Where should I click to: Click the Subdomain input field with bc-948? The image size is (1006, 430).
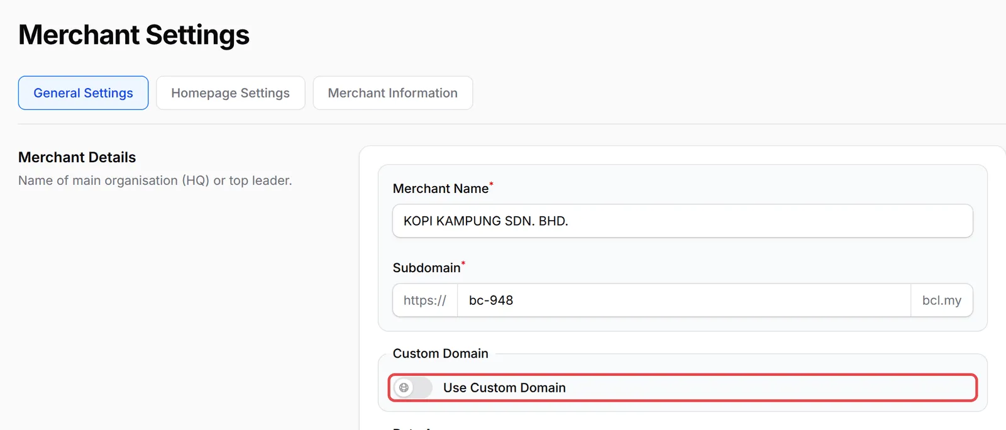point(683,300)
